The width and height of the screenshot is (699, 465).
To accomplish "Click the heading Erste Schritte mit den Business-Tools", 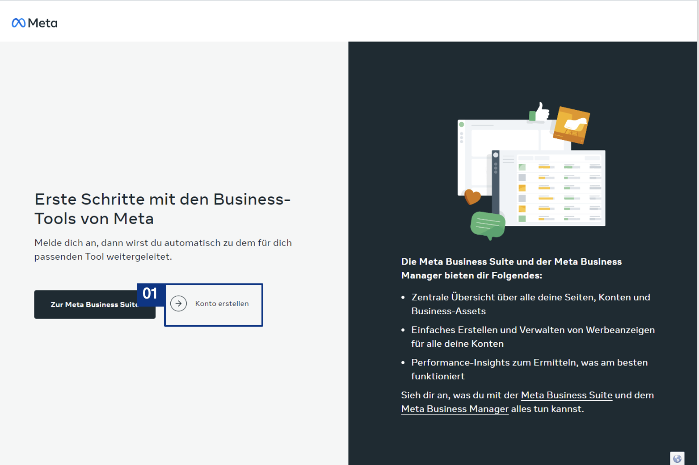I will tap(162, 208).
